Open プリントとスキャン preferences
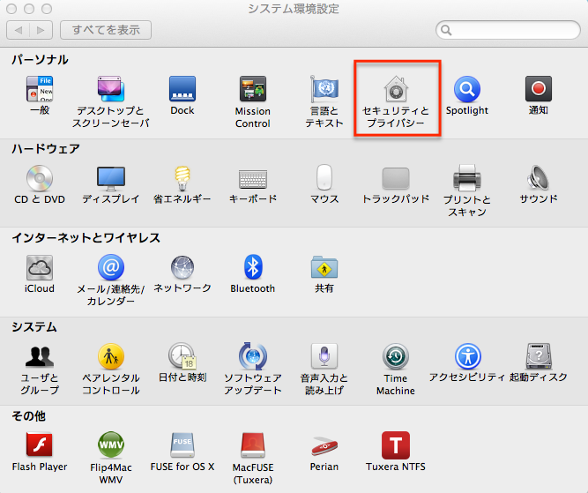This screenshot has width=588, height=493. (x=467, y=178)
